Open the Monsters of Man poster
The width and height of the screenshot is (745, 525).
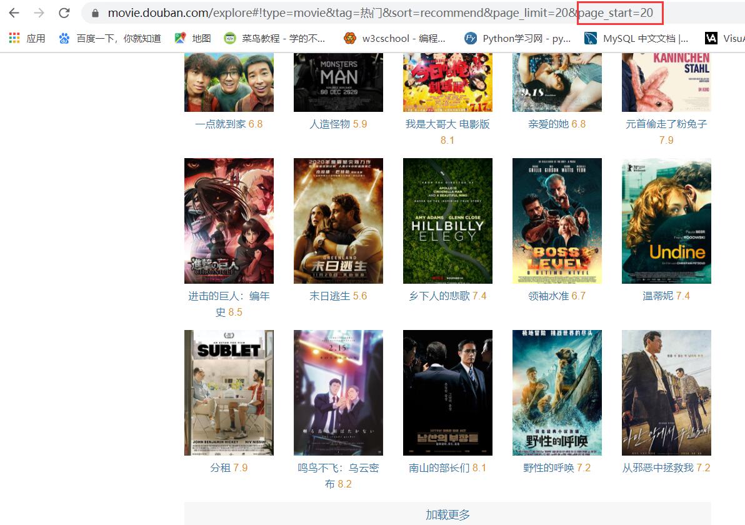pos(338,82)
